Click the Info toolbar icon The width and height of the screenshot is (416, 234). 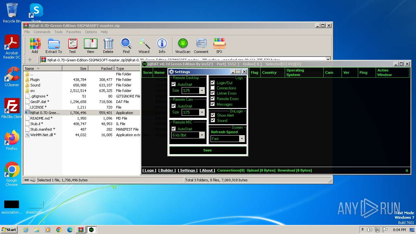coord(162,45)
